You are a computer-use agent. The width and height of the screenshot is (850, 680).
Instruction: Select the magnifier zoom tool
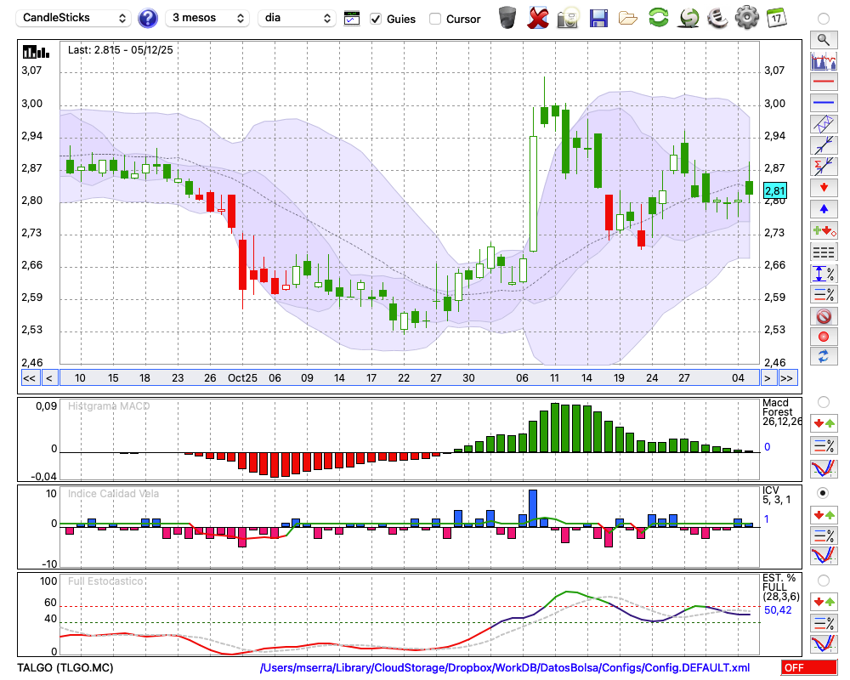click(823, 39)
